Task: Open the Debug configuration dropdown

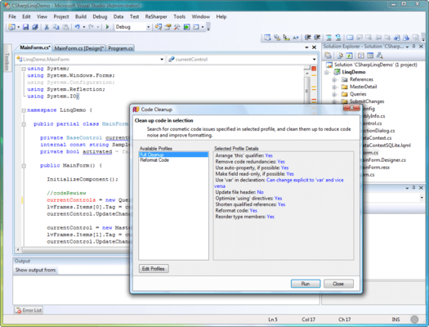Action: [148, 27]
